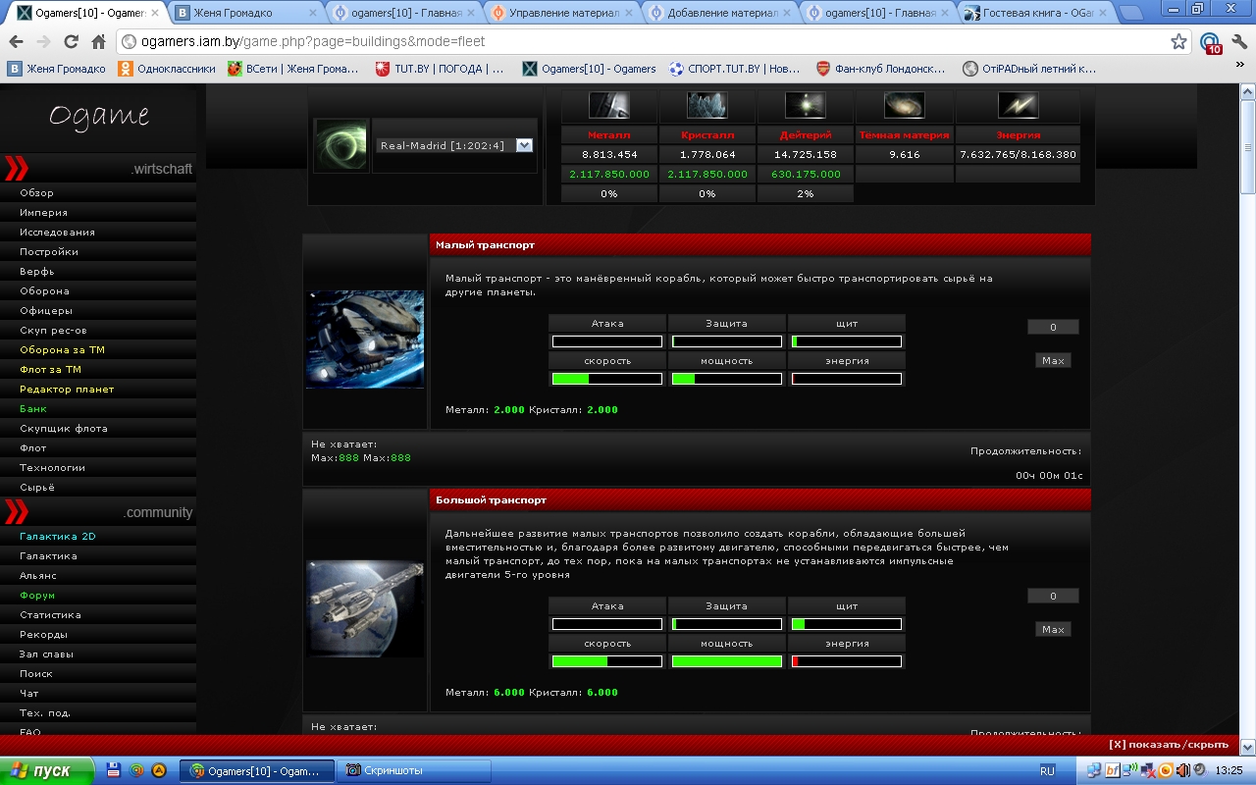Screen dimensions: 1256x785
Task: Click the Energy lightning icon
Action: tap(1018, 105)
